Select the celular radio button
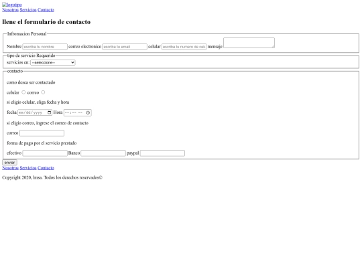This screenshot has height=271, width=362. coord(23,92)
